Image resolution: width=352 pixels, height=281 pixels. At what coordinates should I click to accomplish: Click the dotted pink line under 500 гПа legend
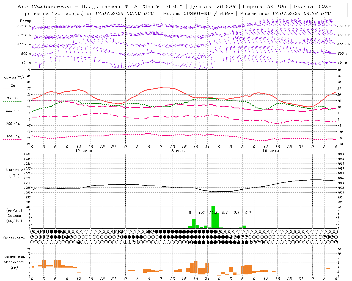coord(12,139)
